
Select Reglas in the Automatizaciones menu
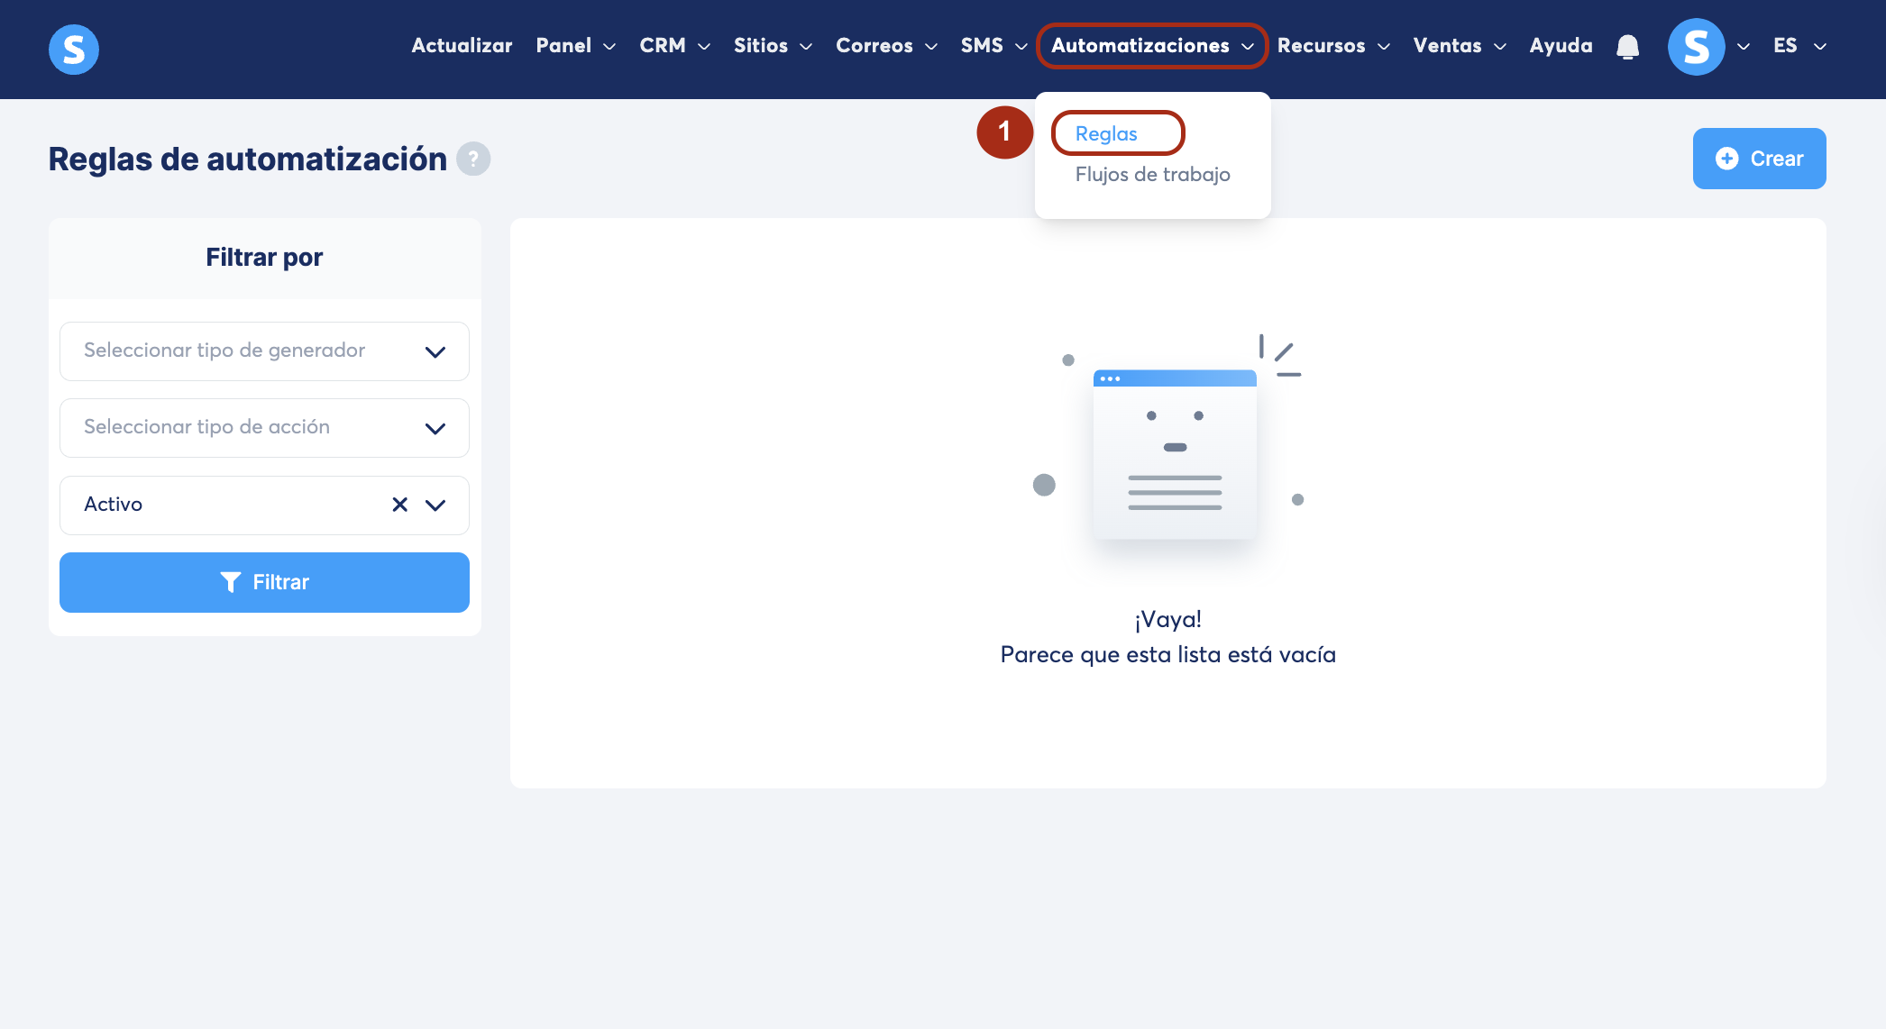1106,133
